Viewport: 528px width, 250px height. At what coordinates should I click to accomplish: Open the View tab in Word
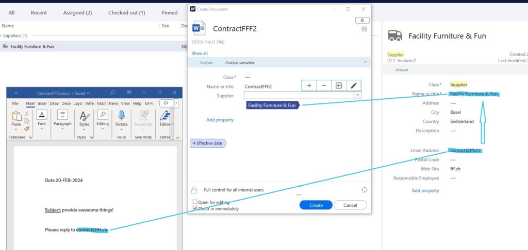click(x=125, y=103)
